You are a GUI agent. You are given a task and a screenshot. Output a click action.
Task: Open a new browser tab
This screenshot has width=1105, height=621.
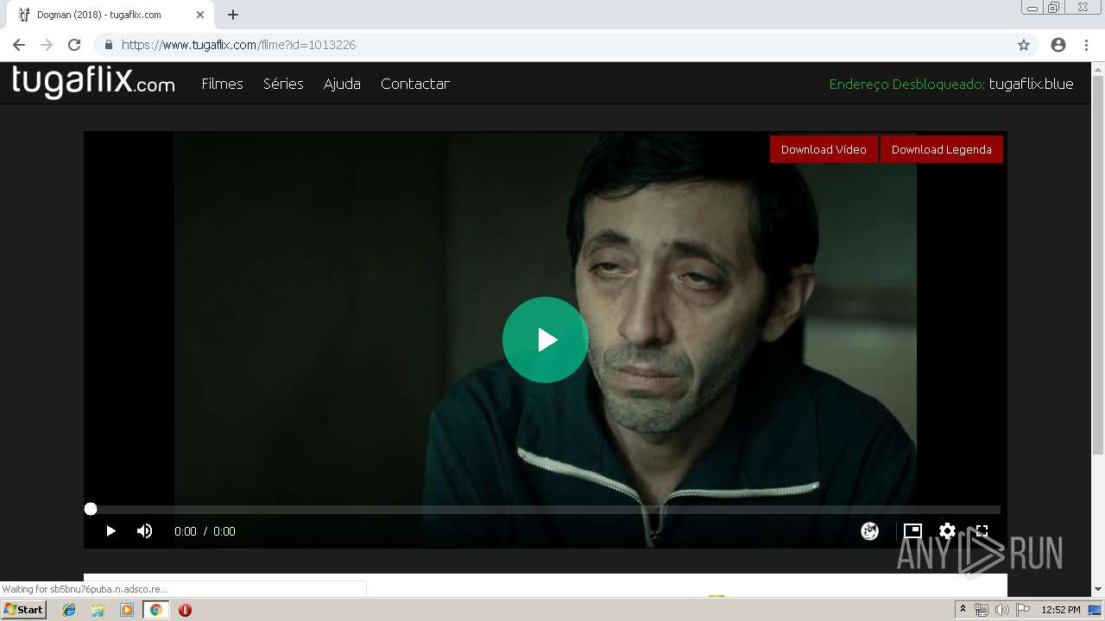(x=233, y=15)
